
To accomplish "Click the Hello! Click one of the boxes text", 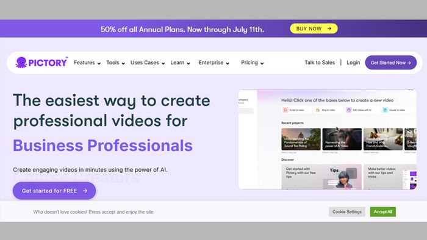I will (337, 100).
